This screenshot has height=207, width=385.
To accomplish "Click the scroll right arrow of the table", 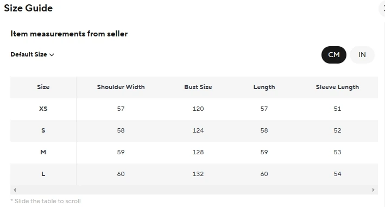I will pos(374,190).
